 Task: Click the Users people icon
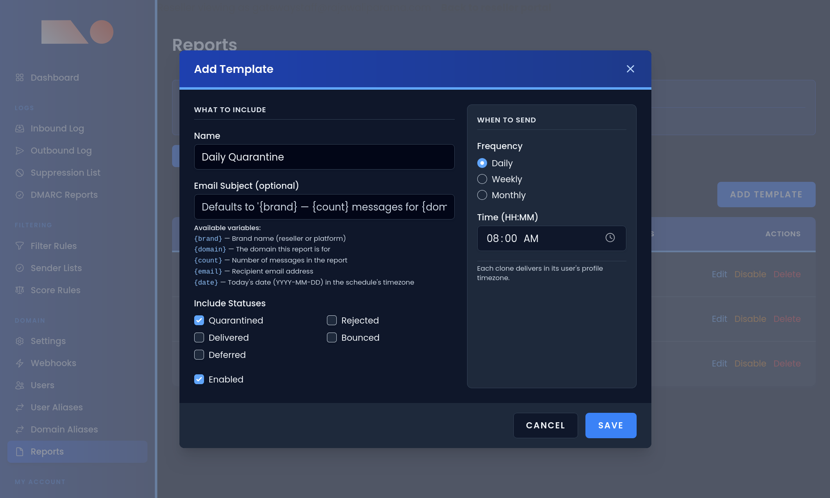point(20,385)
